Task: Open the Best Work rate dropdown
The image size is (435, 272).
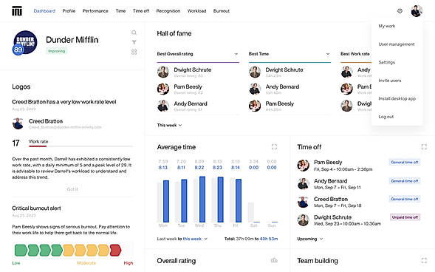Action: coord(355,54)
